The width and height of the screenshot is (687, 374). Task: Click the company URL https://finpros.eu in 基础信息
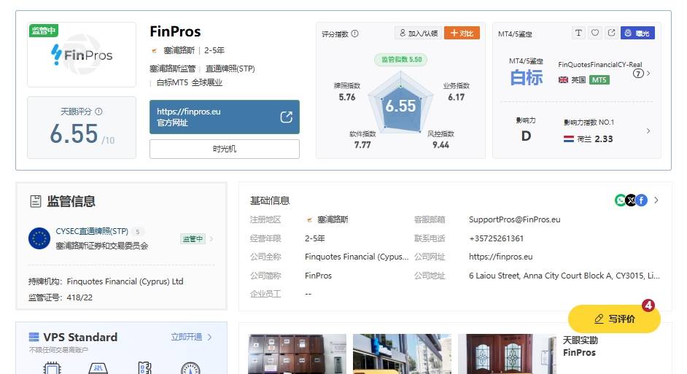501,257
